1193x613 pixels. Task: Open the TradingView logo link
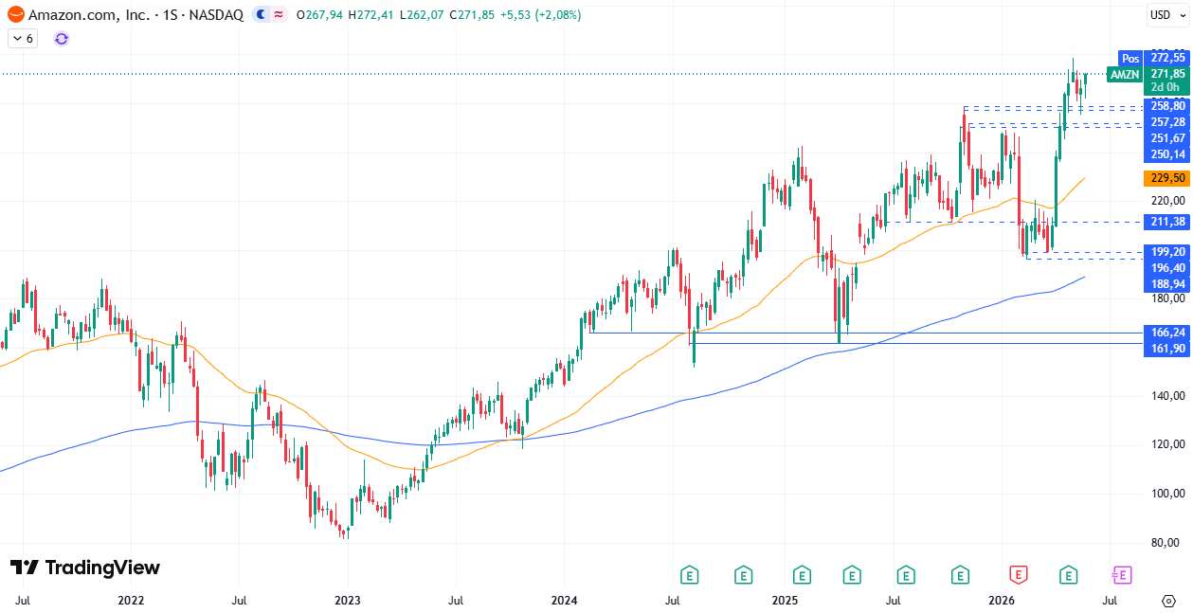coord(85,568)
